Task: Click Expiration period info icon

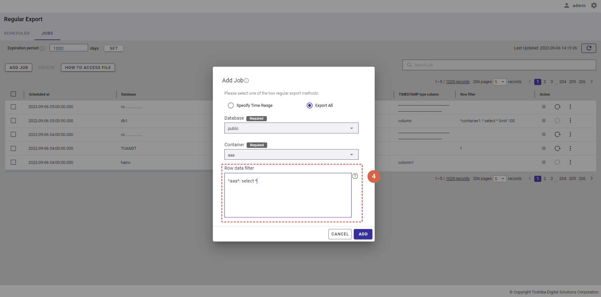Action: coord(42,48)
